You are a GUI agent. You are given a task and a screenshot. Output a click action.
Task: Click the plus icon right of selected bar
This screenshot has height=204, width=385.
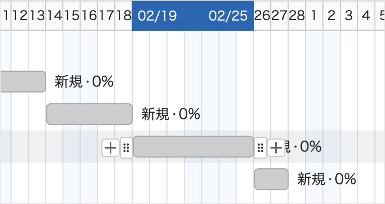pyautogui.click(x=276, y=148)
